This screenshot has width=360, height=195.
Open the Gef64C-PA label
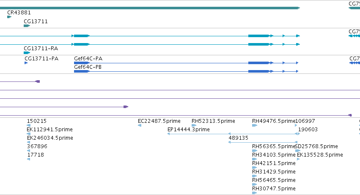[x=88, y=59]
